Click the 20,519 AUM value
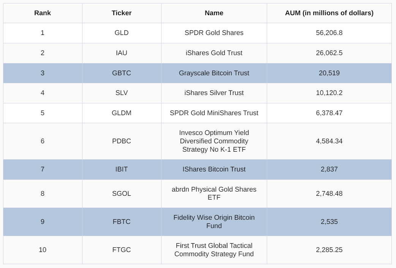This screenshot has height=268, width=396. point(329,73)
